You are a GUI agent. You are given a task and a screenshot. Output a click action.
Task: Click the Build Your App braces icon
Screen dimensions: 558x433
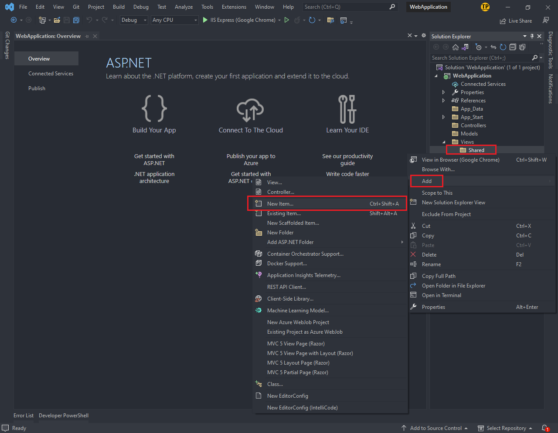coord(154,108)
